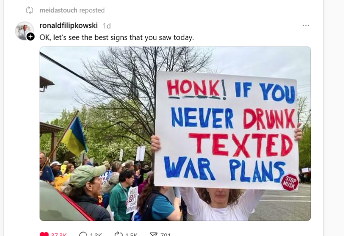
Task: Visit the meidastouch profile link
Action: tap(59, 10)
